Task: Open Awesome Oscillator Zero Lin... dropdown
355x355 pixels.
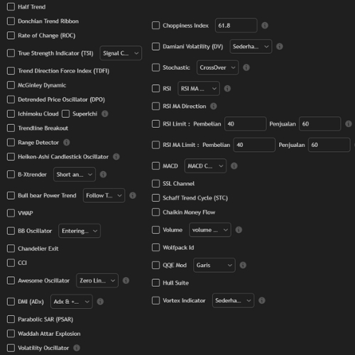Action: (97, 280)
